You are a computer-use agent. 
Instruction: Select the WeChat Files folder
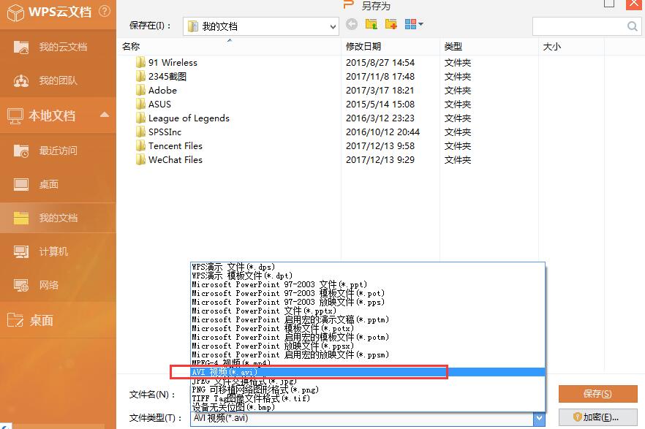176,160
